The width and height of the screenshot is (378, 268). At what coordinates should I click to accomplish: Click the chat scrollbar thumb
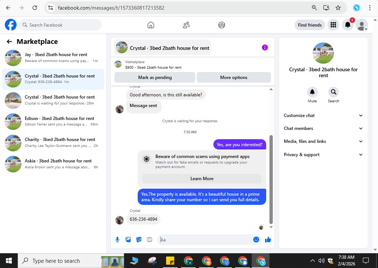(x=271, y=179)
